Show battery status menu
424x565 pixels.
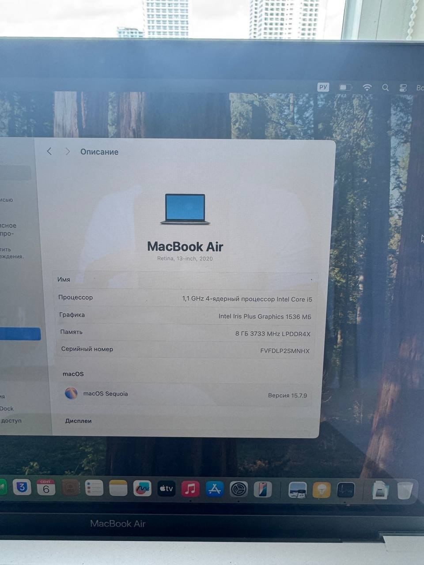345,87
